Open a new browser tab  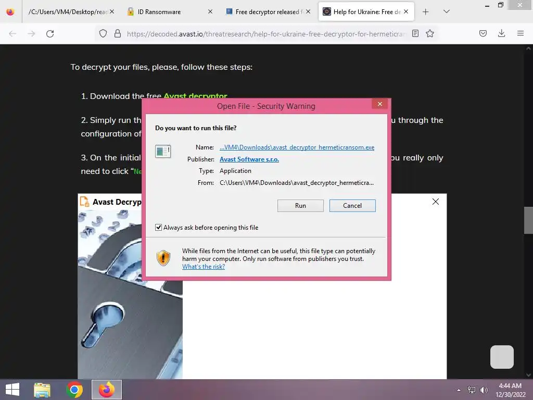pos(425,12)
